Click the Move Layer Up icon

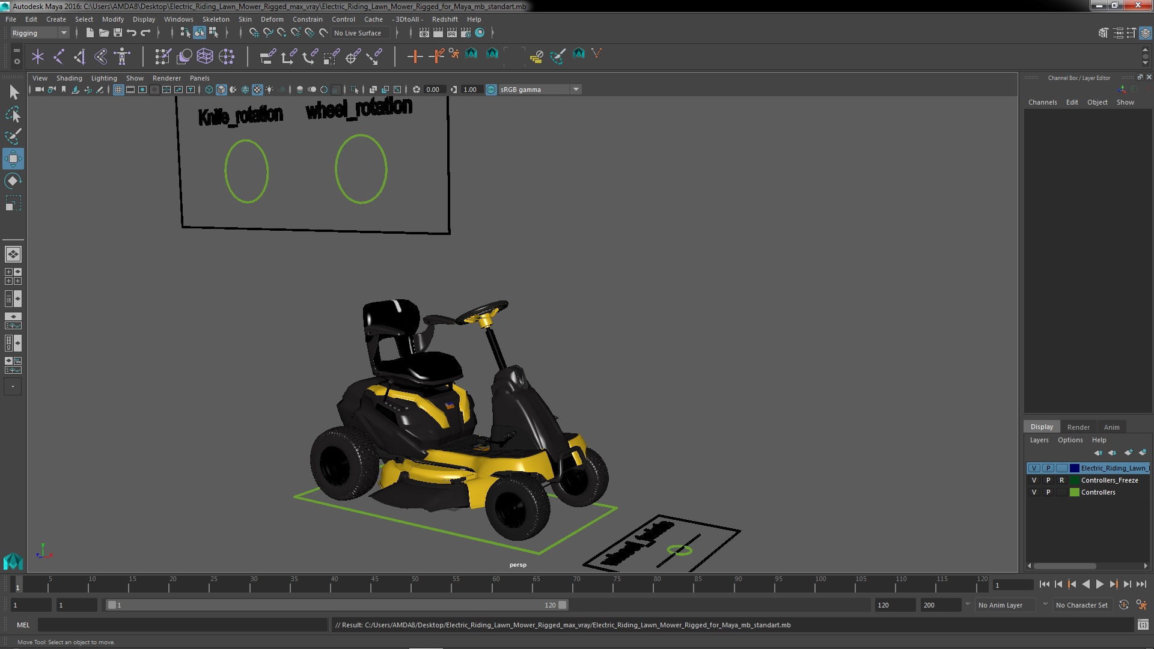pos(1098,452)
